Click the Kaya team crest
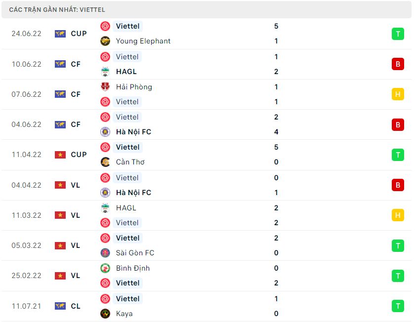Screen dimensions: 415x322 click(105, 314)
